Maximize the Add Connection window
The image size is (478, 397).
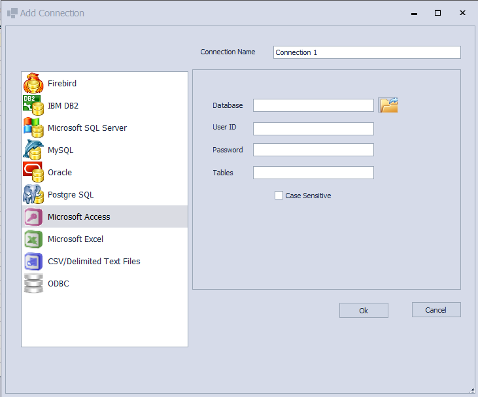pos(437,13)
